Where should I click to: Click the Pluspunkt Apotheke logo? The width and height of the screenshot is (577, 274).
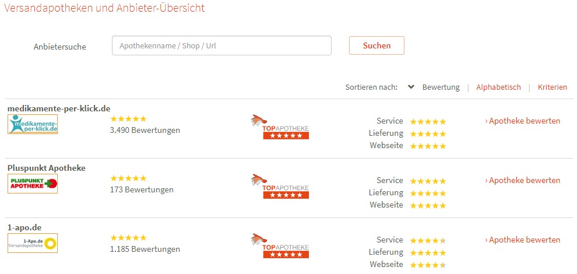pyautogui.click(x=33, y=184)
